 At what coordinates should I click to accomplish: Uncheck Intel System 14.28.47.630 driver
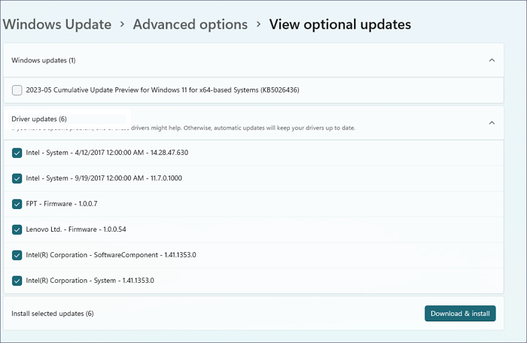pos(17,153)
